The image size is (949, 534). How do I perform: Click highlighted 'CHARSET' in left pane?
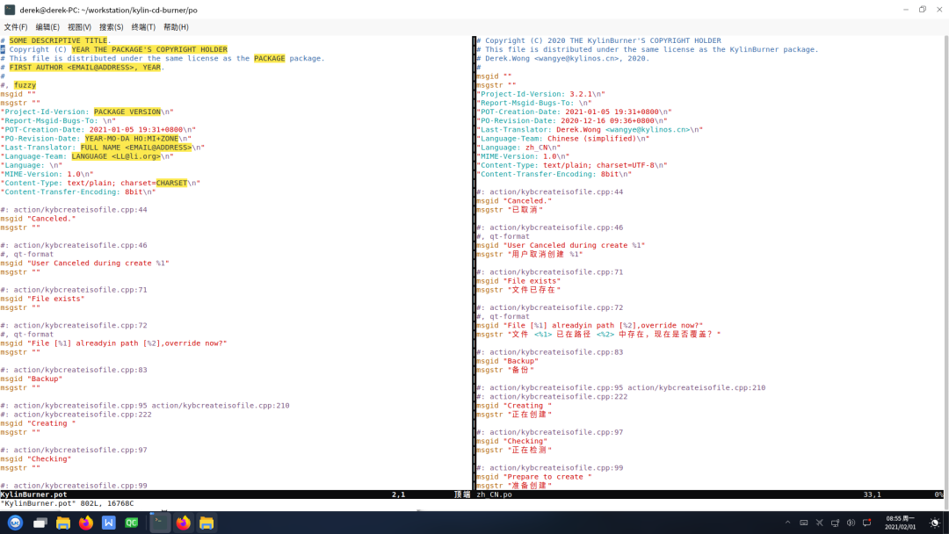pos(171,183)
